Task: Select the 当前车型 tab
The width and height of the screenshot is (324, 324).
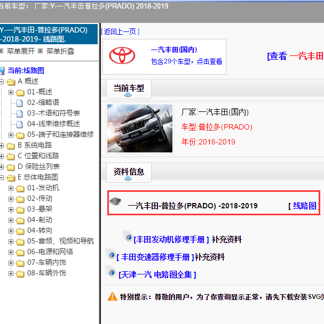Action: (x=129, y=89)
